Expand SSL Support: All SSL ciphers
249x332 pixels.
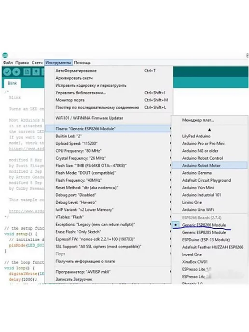coord(109,247)
